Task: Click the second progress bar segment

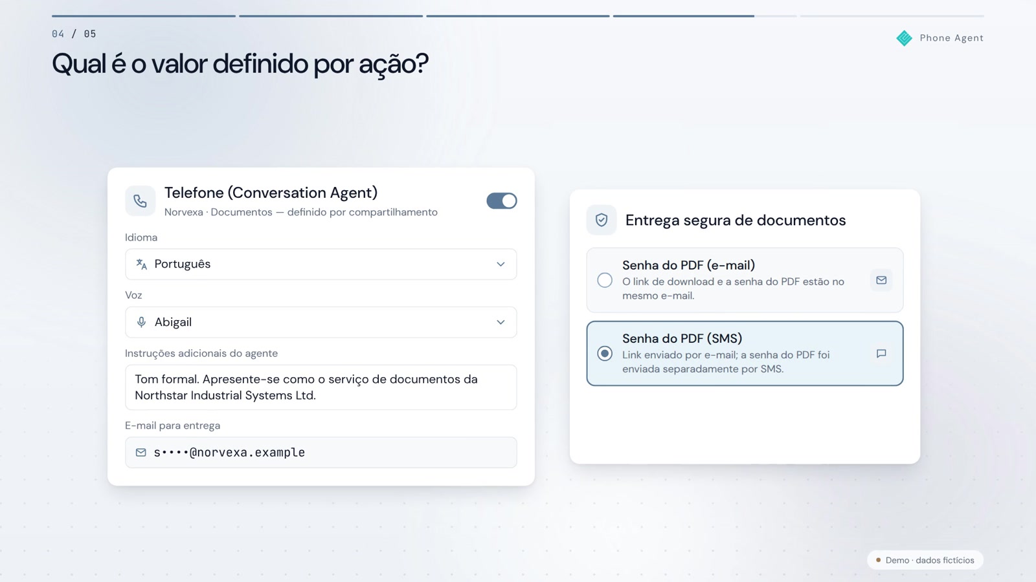Action: coord(331,16)
